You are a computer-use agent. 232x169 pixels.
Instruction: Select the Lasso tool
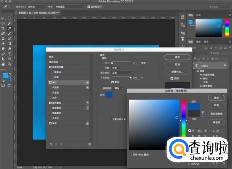point(3,23)
